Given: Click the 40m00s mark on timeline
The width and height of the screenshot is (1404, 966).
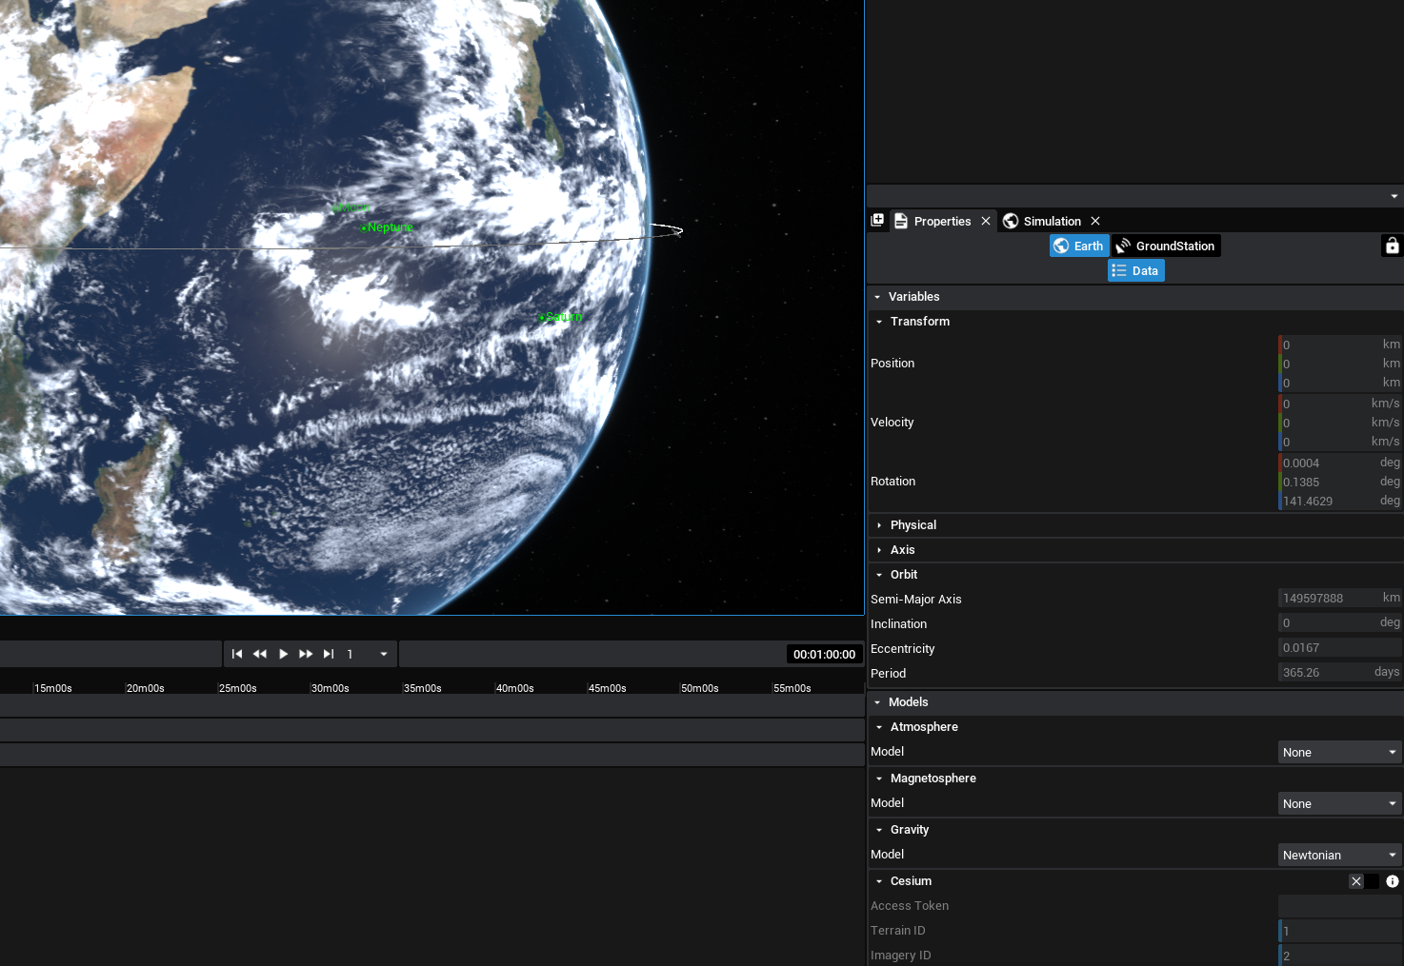Looking at the screenshot, I should [x=514, y=688].
